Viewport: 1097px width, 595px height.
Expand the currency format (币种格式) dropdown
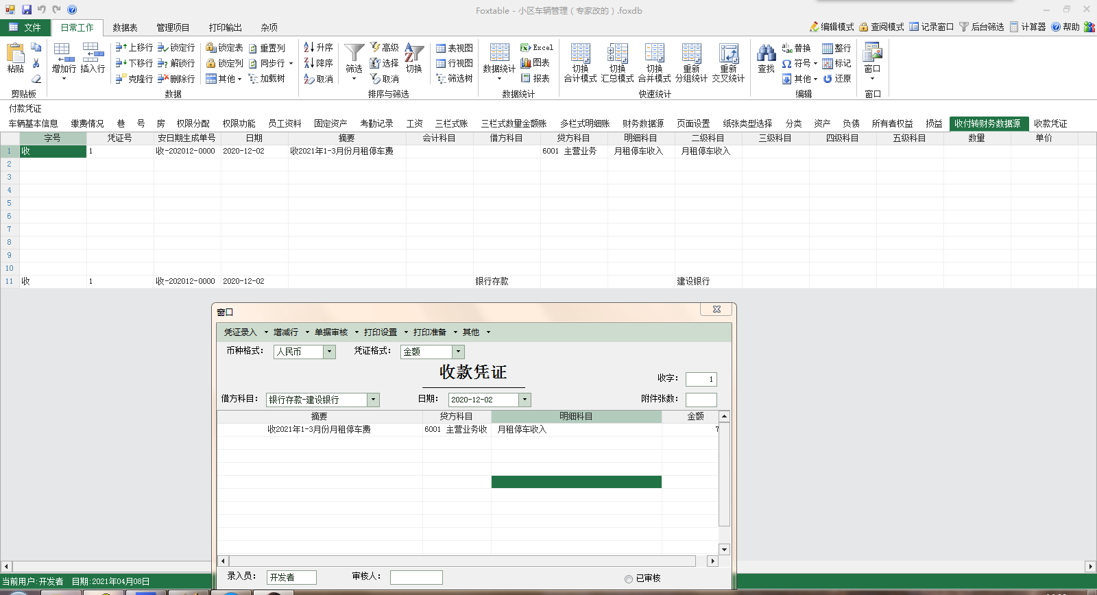click(329, 352)
